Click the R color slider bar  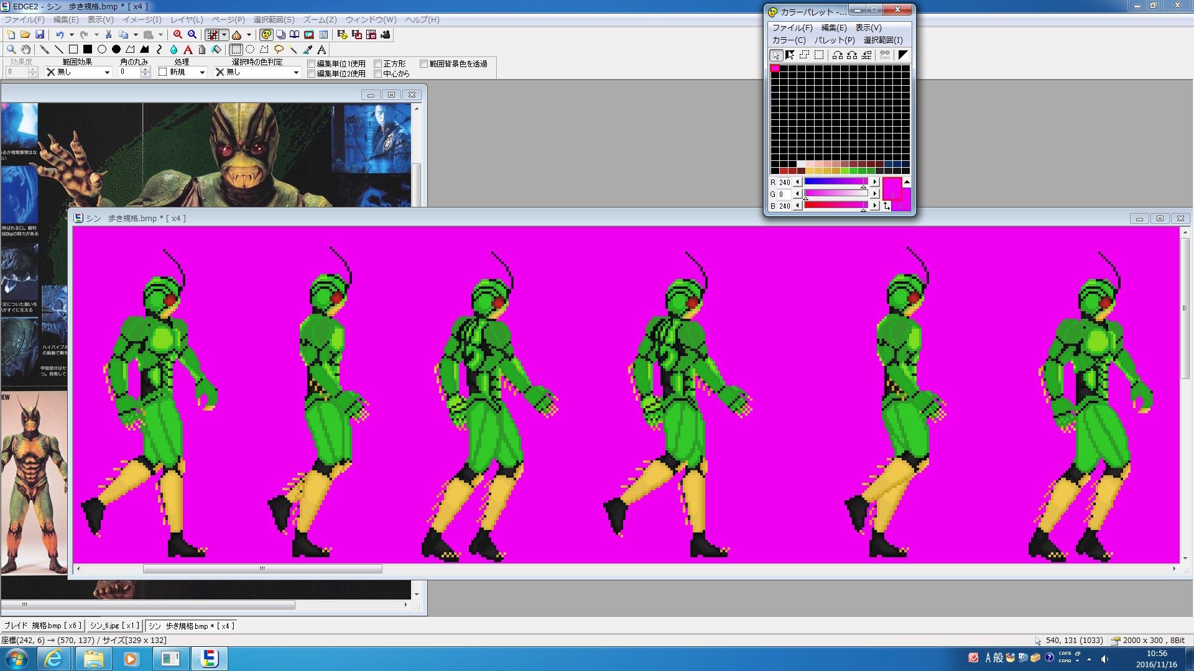836,181
